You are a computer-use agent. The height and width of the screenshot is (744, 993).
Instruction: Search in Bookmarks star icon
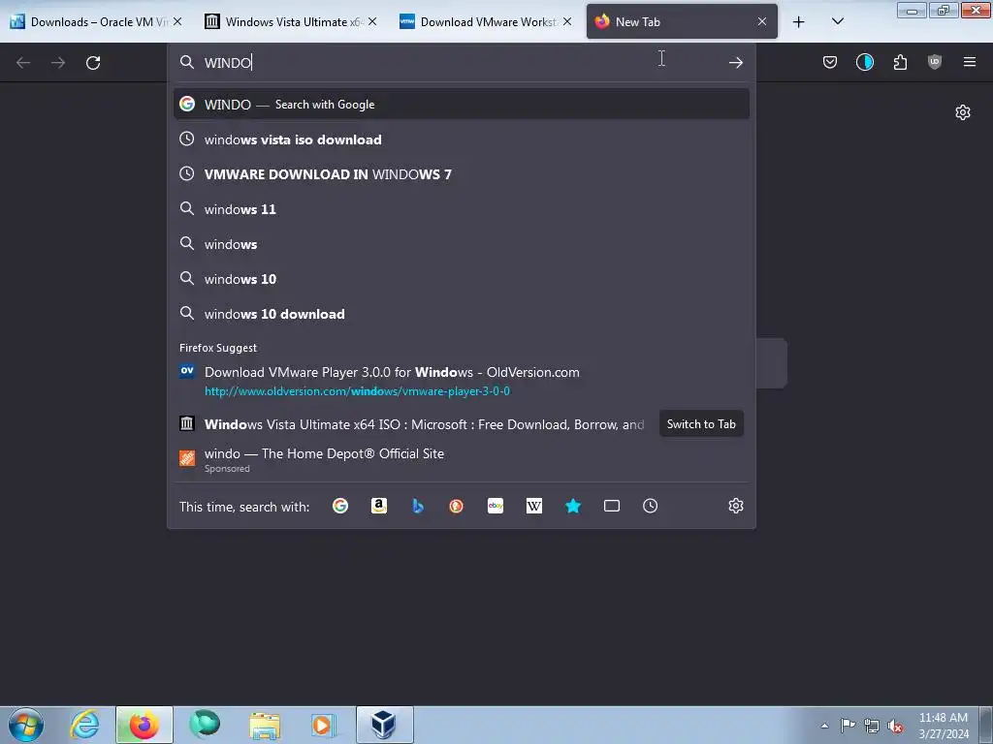click(x=572, y=506)
